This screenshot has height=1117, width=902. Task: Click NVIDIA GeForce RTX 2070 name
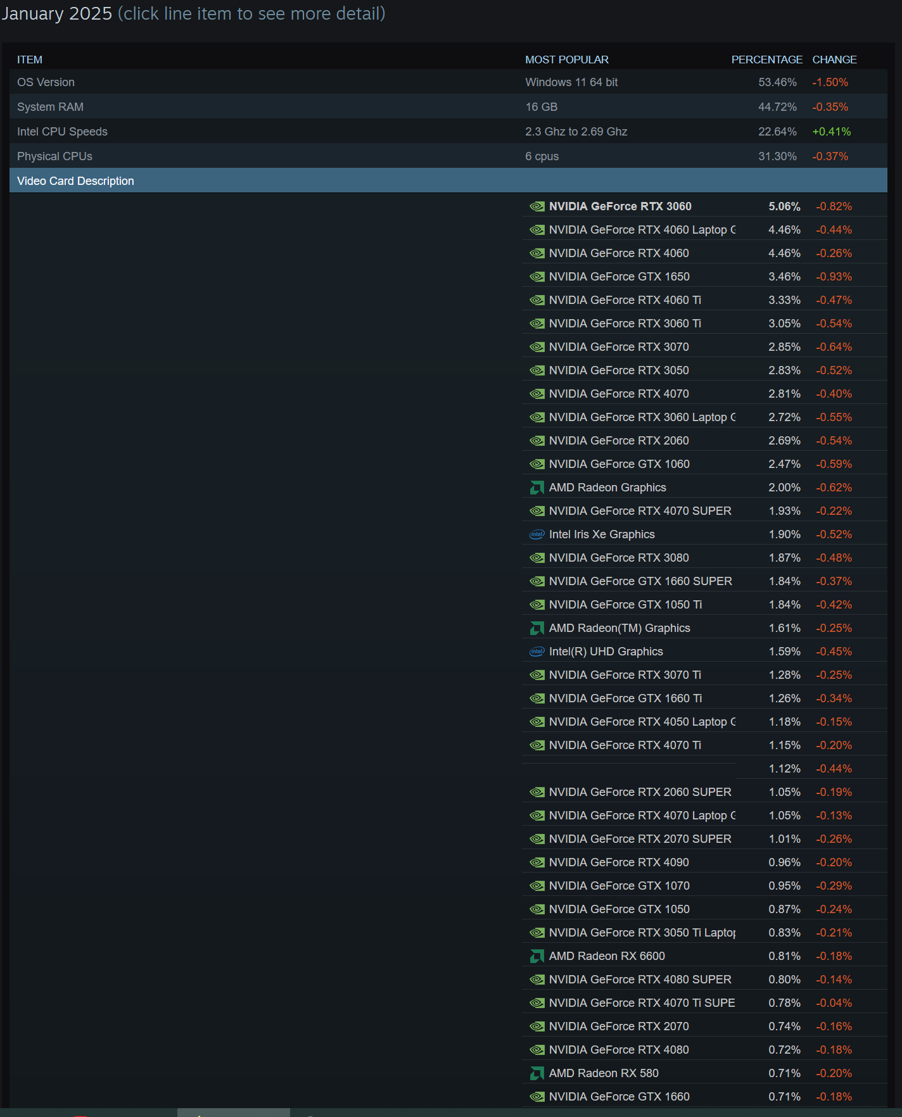pyautogui.click(x=619, y=1026)
